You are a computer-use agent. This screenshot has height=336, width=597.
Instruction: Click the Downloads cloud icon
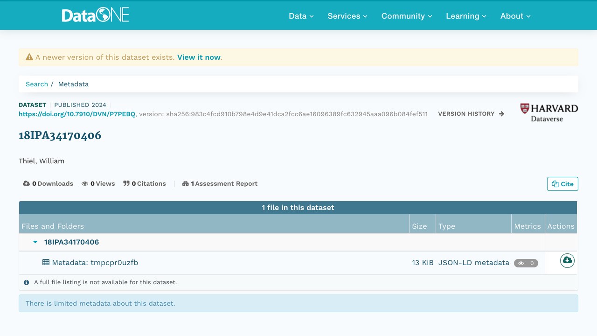pyautogui.click(x=27, y=183)
